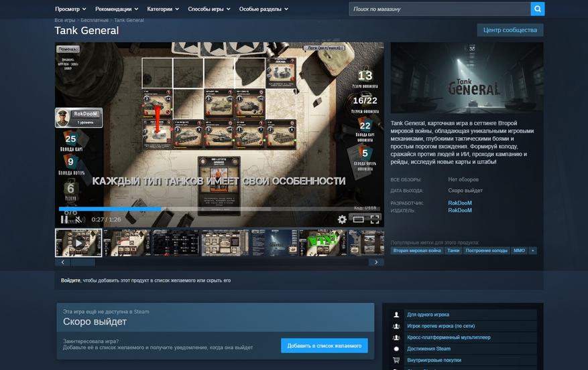Open video settings gear icon

[342, 219]
